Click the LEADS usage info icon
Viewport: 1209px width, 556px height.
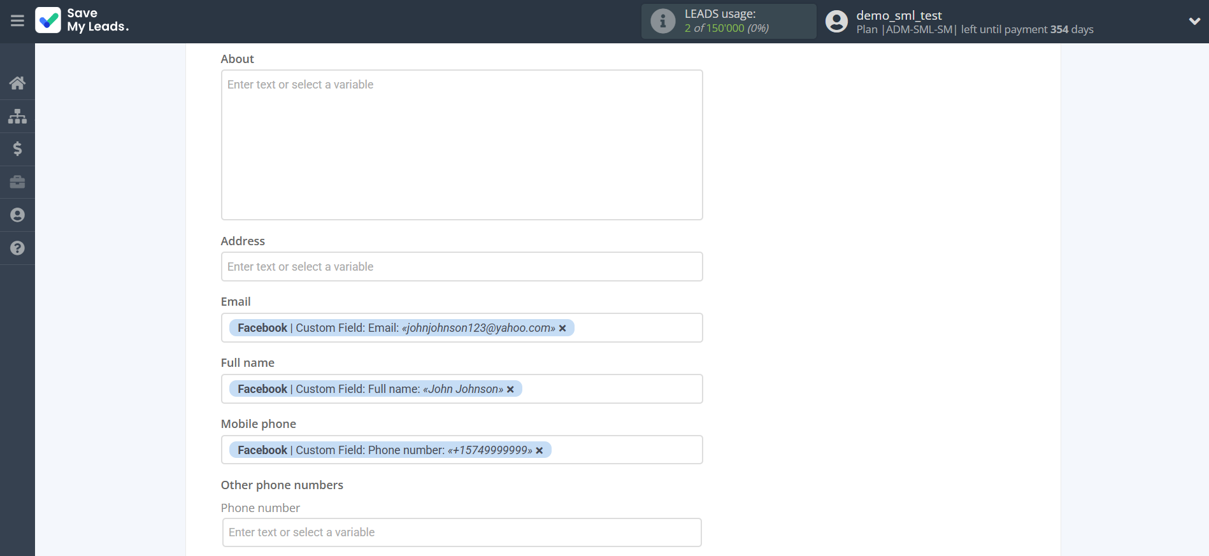662,21
